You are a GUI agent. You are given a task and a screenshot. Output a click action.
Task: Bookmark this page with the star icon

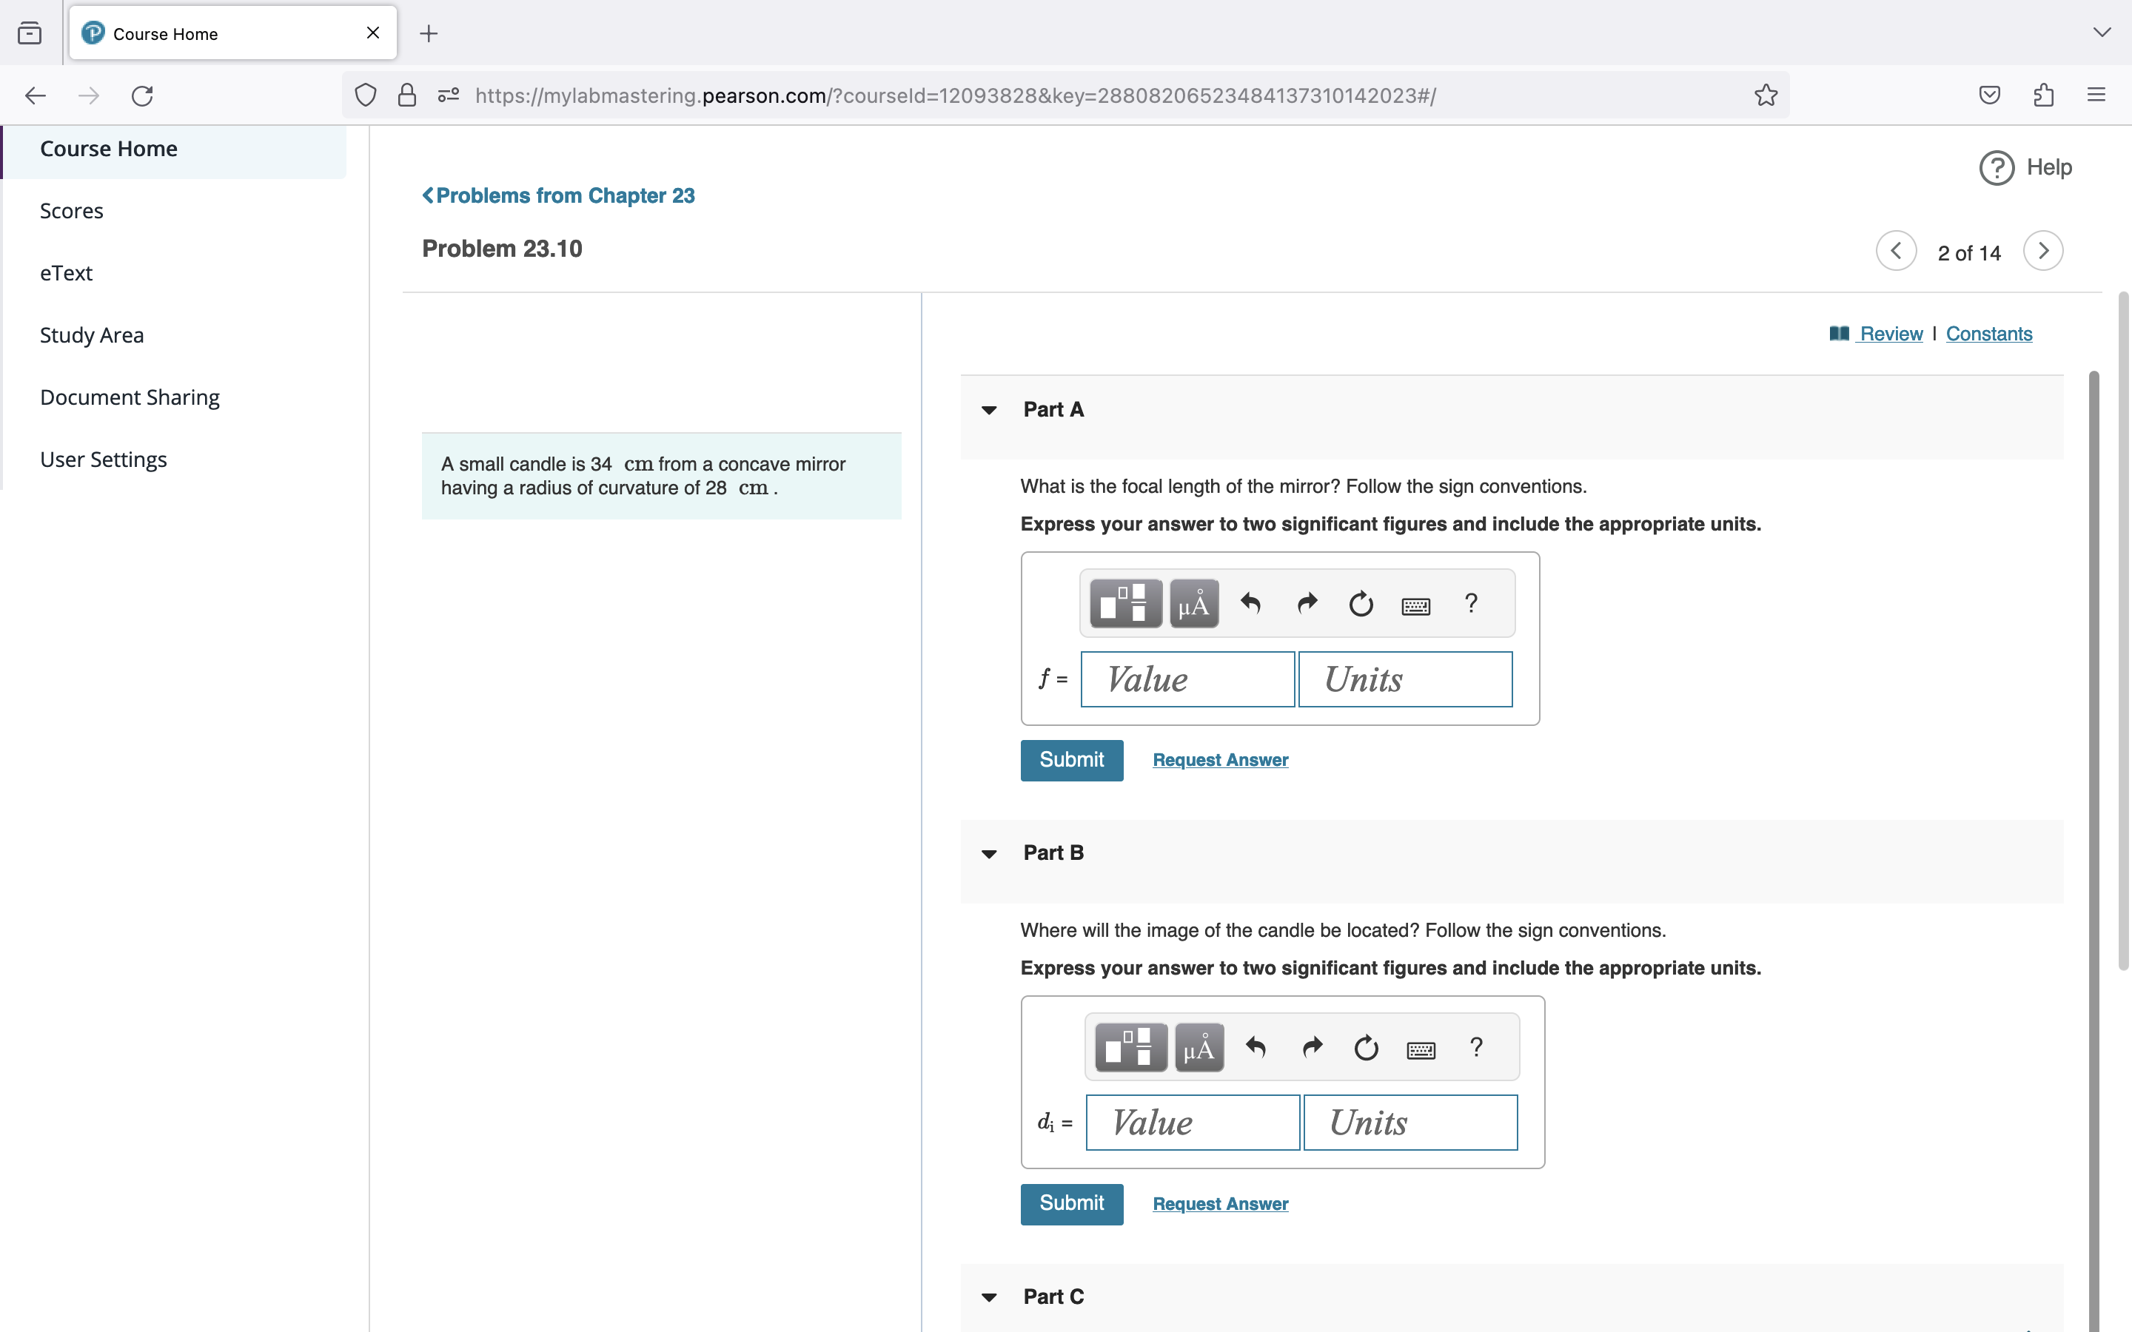click(1766, 95)
